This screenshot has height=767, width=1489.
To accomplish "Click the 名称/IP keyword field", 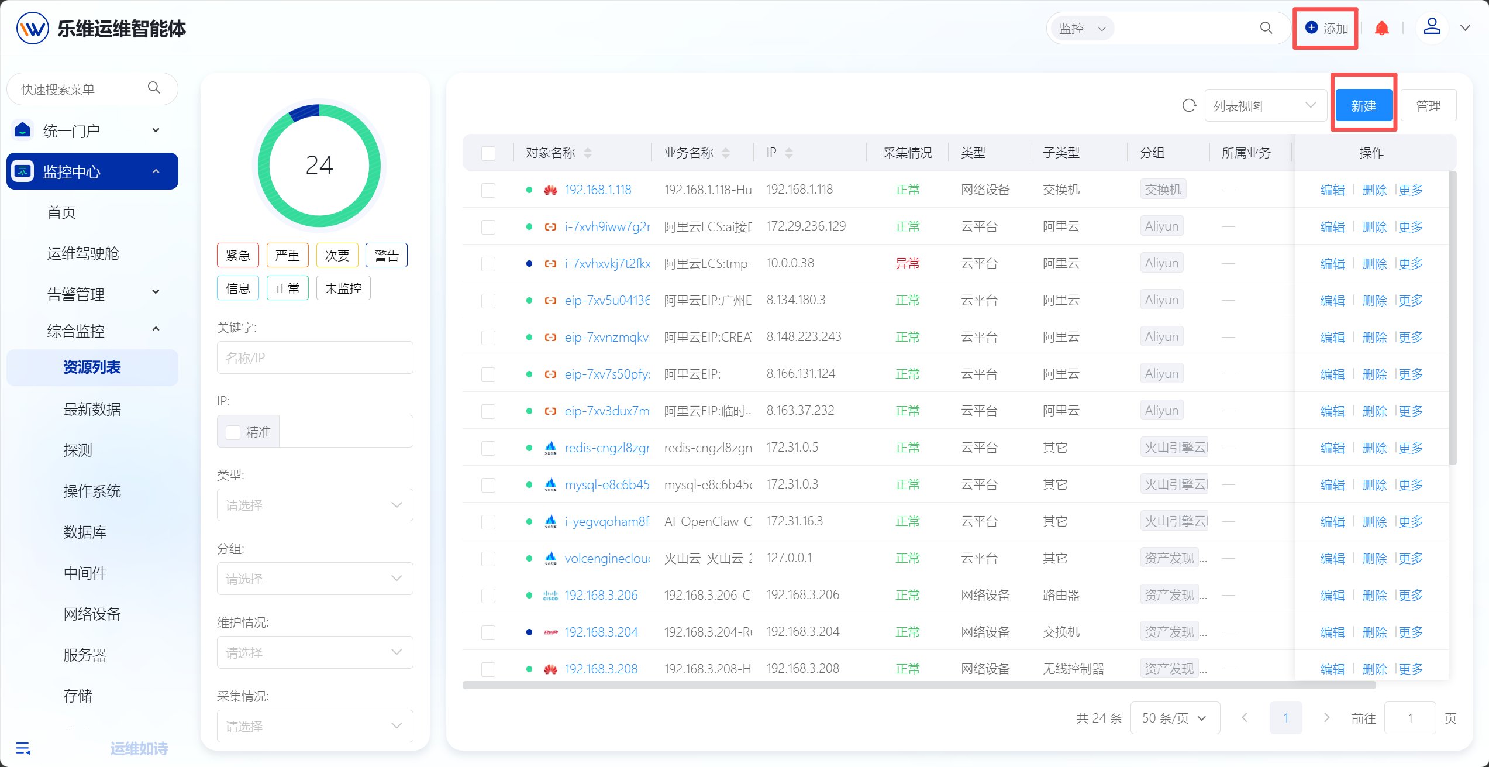I will [315, 357].
